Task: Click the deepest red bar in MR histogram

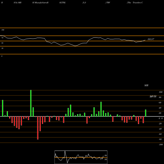Action: [38, 128]
